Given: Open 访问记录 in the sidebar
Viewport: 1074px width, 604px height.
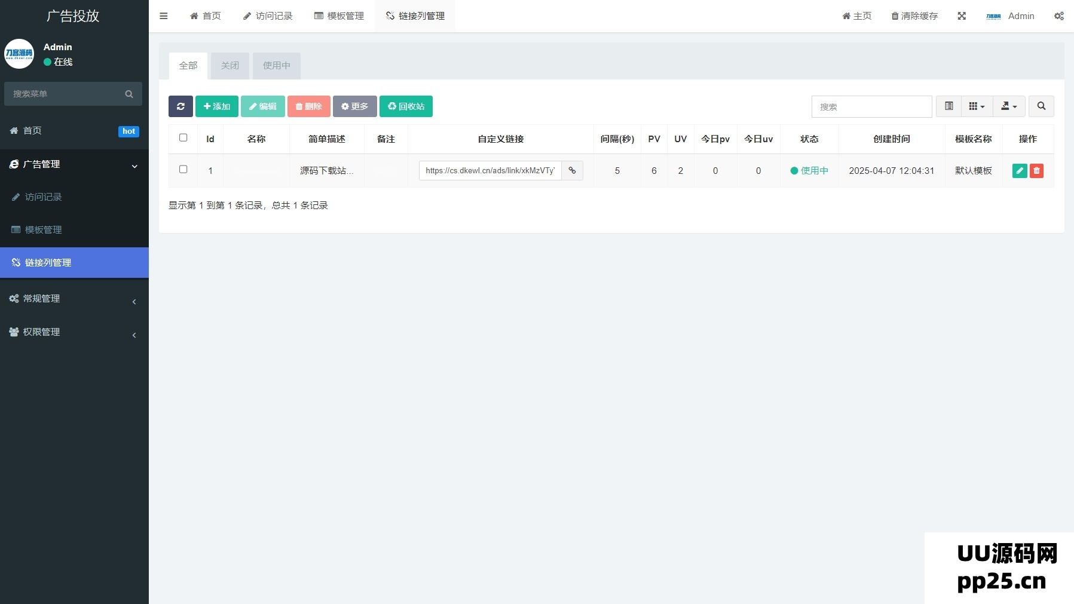Looking at the screenshot, I should (x=43, y=197).
